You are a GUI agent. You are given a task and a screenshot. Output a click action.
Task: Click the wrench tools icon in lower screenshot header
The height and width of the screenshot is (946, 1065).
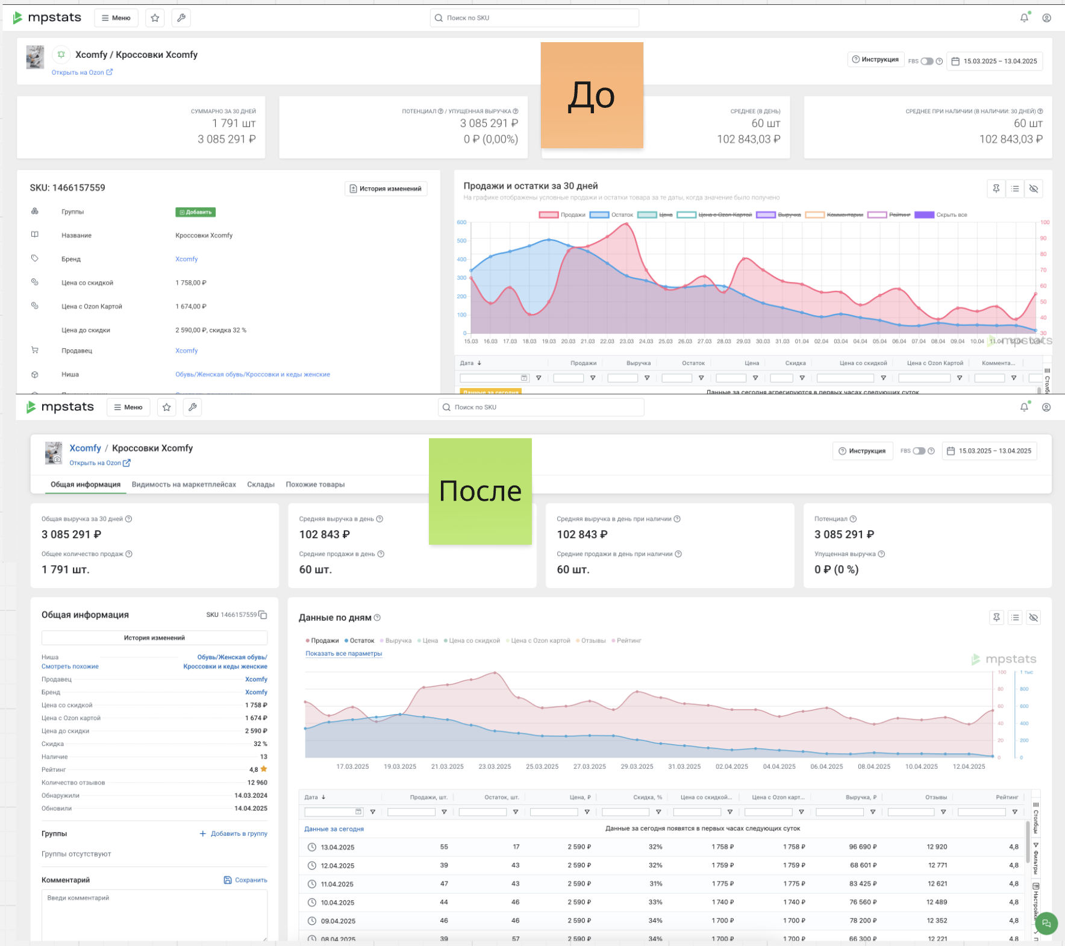193,407
